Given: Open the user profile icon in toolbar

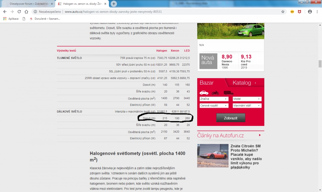Looking at the screenshot, I should tap(310, 12).
